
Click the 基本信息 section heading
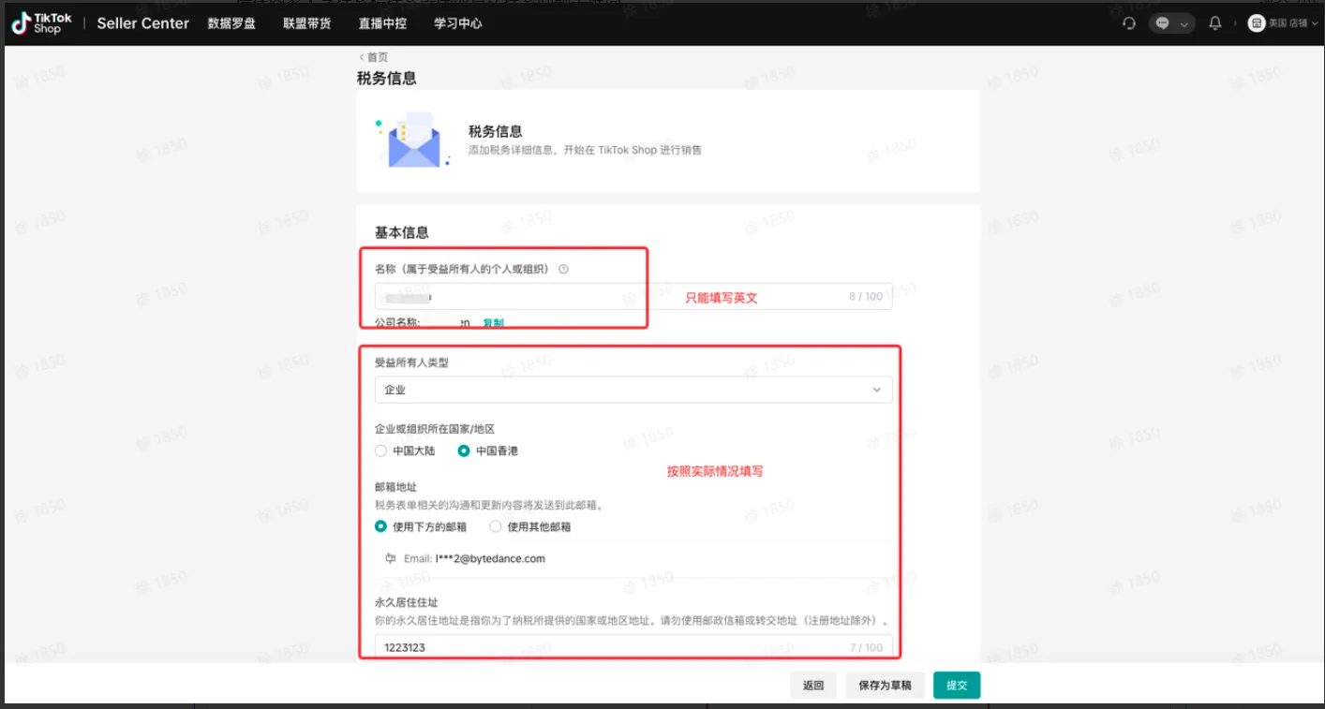point(402,232)
